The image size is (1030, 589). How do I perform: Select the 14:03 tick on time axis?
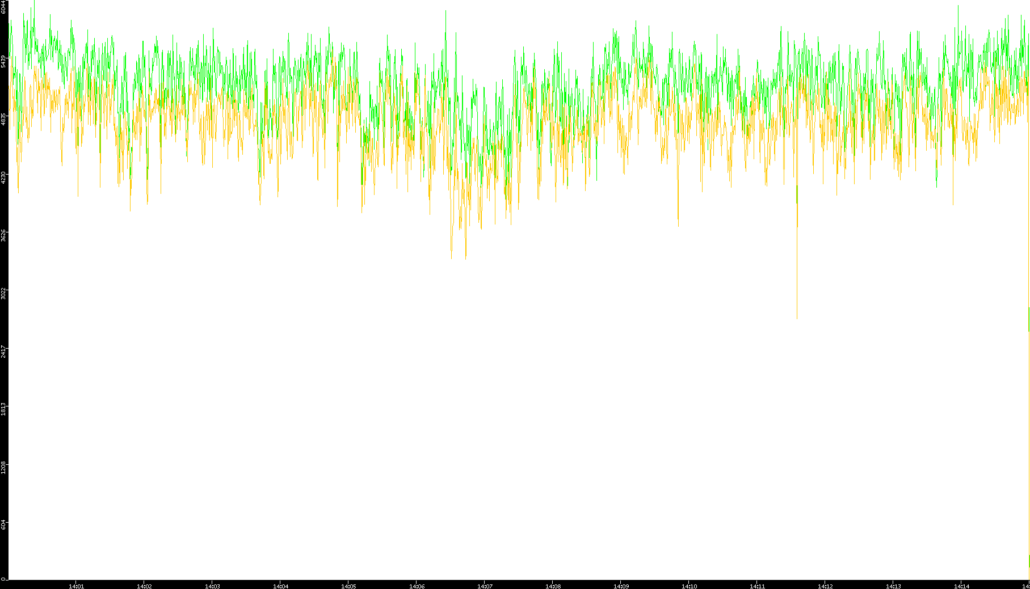pos(212,586)
